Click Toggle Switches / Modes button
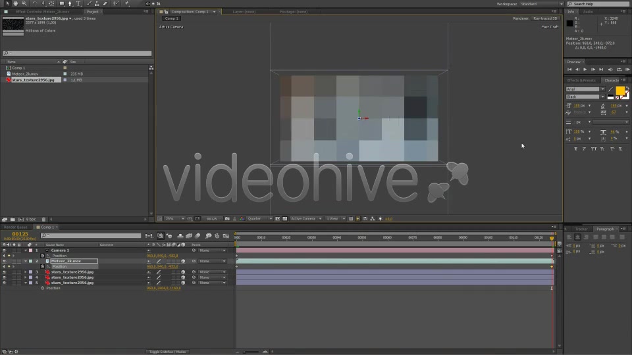Viewport: 632px width, 355px height. click(x=167, y=352)
